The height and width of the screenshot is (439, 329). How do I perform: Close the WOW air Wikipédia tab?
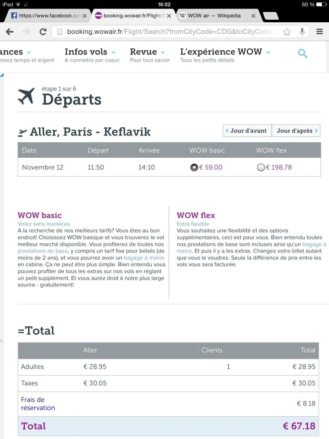pyautogui.click(x=253, y=16)
